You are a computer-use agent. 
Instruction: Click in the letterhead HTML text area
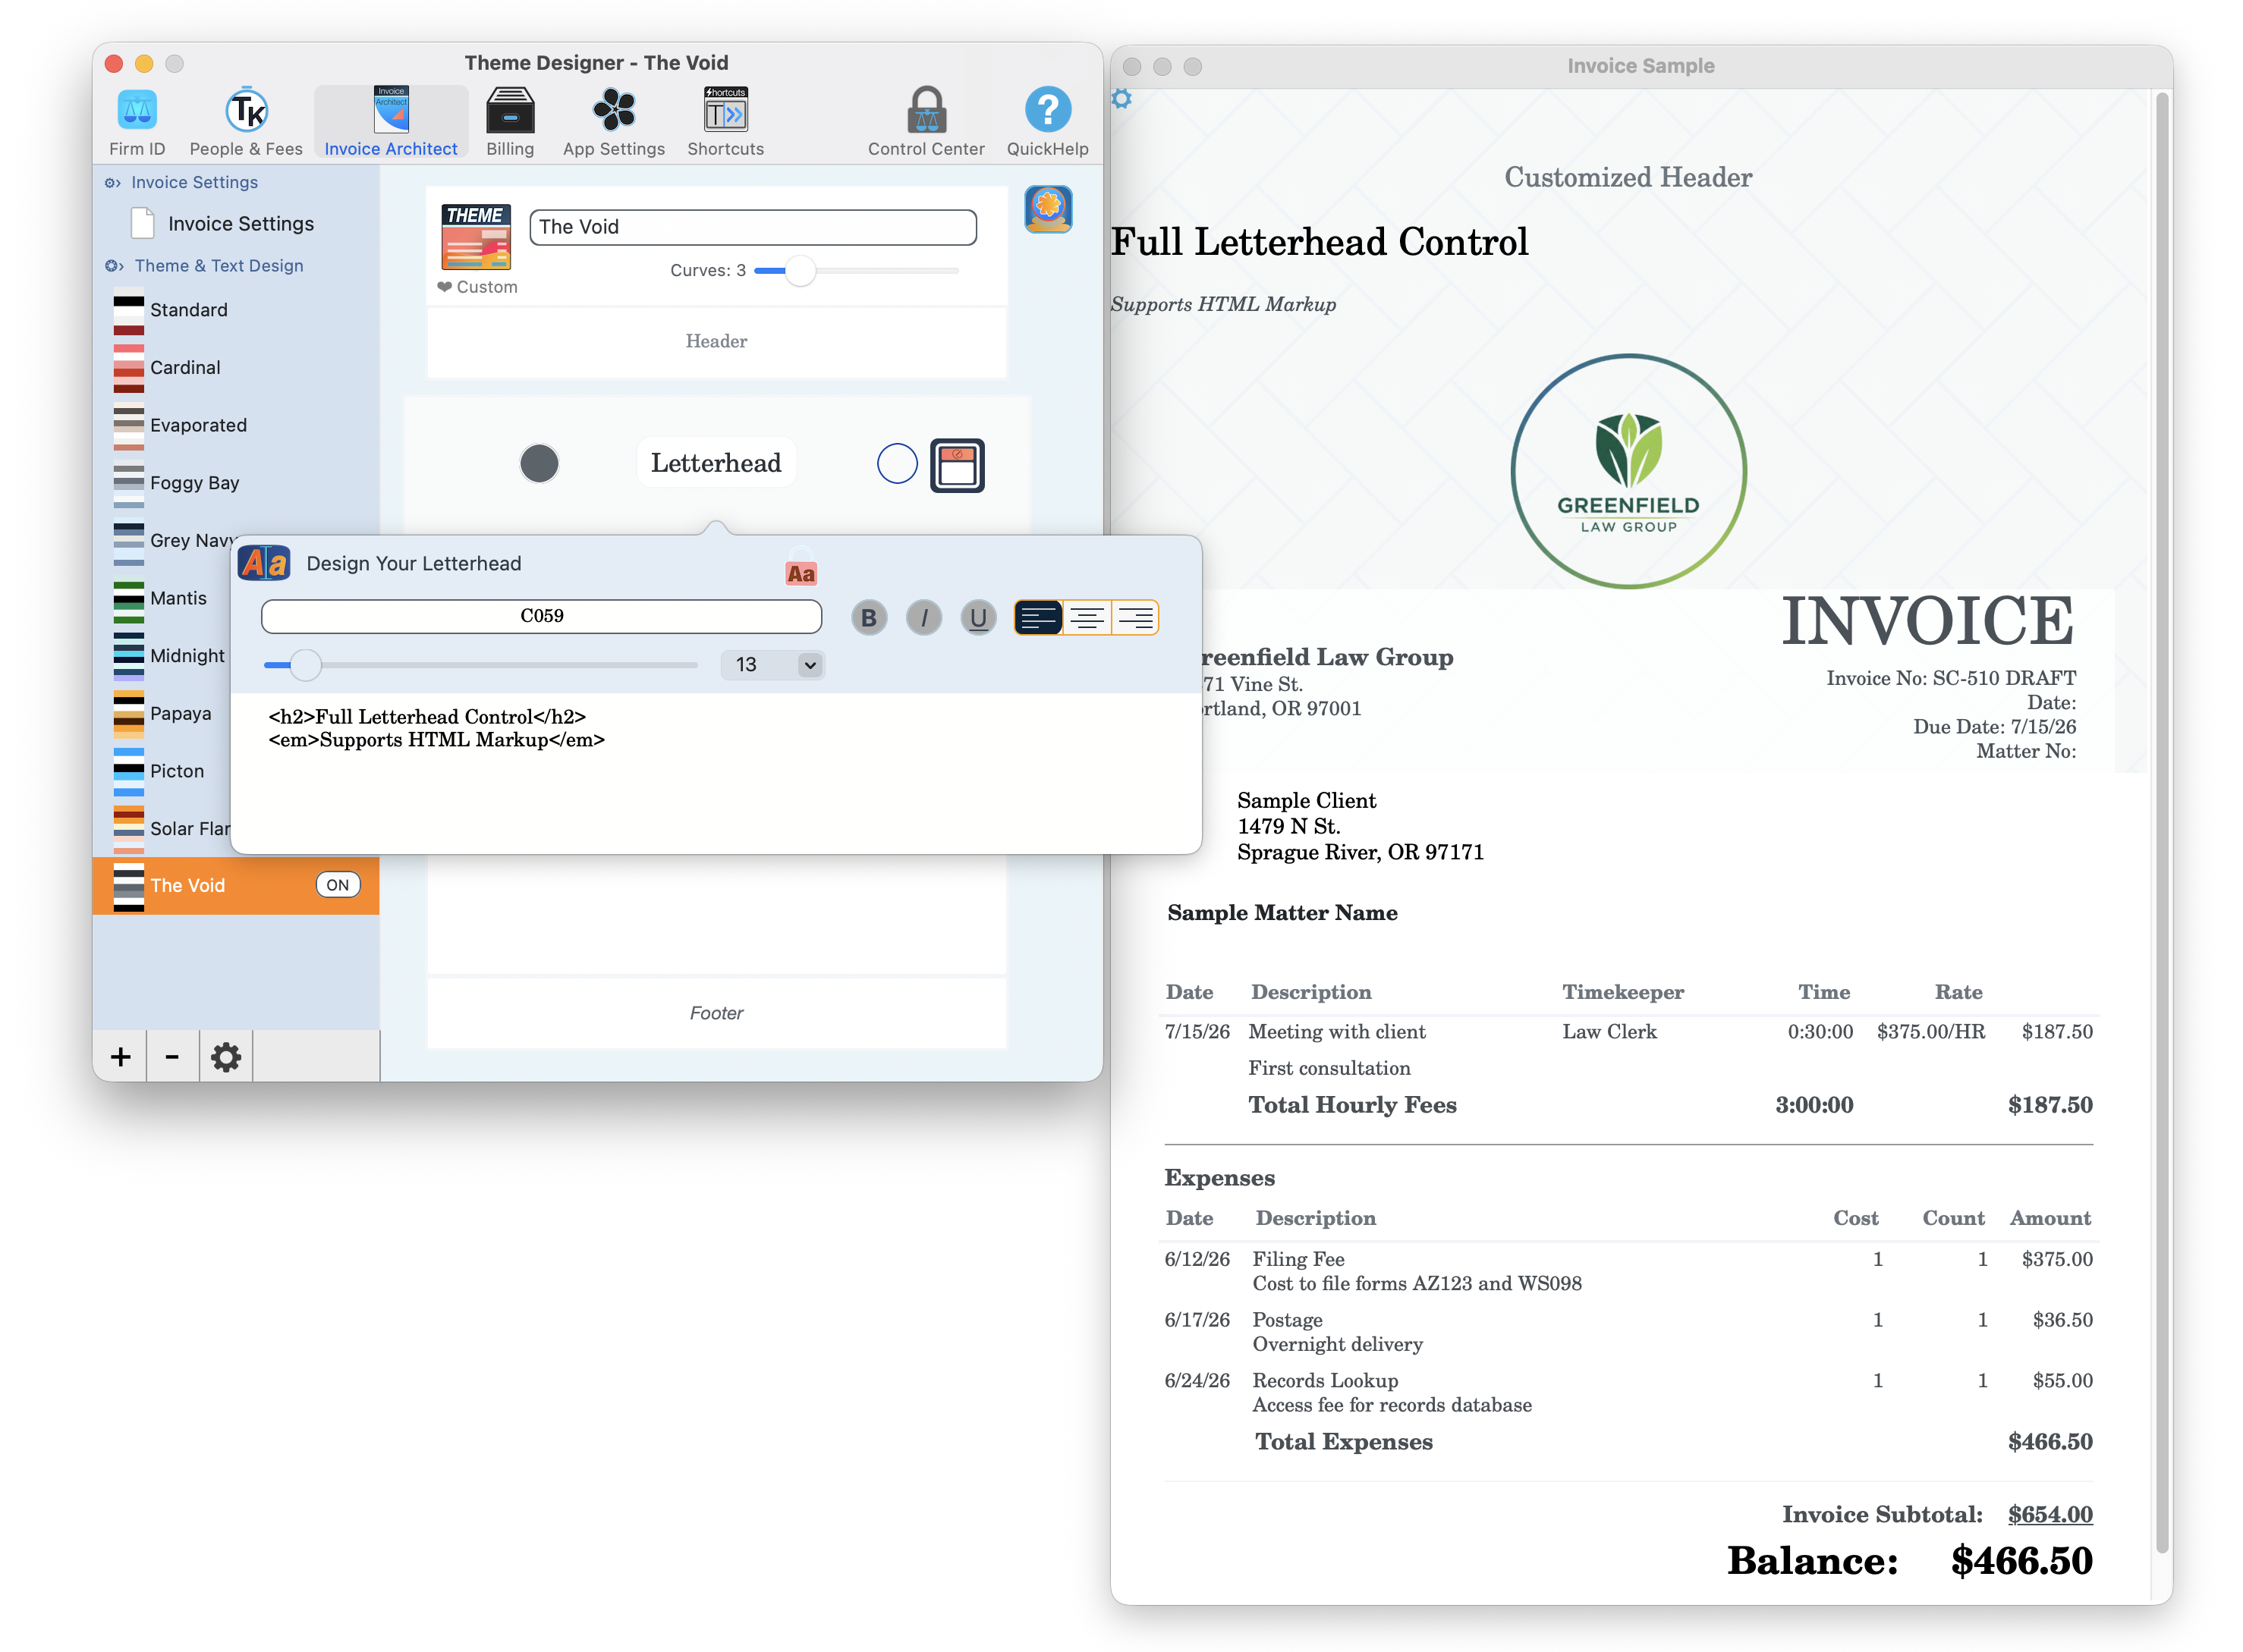point(716,773)
